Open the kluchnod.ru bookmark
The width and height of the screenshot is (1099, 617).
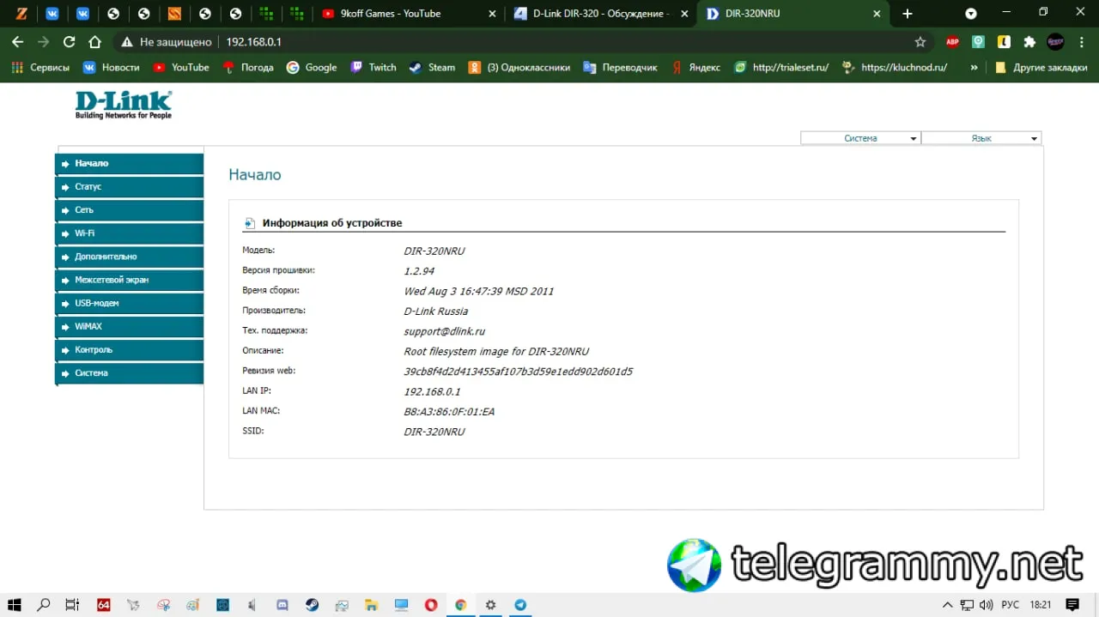click(x=896, y=67)
